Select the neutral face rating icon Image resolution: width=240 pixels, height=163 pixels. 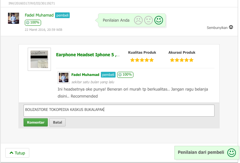click(148, 20)
